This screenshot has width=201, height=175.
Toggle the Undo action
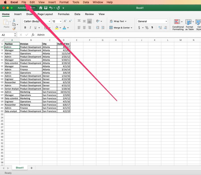click(x=51, y=8)
